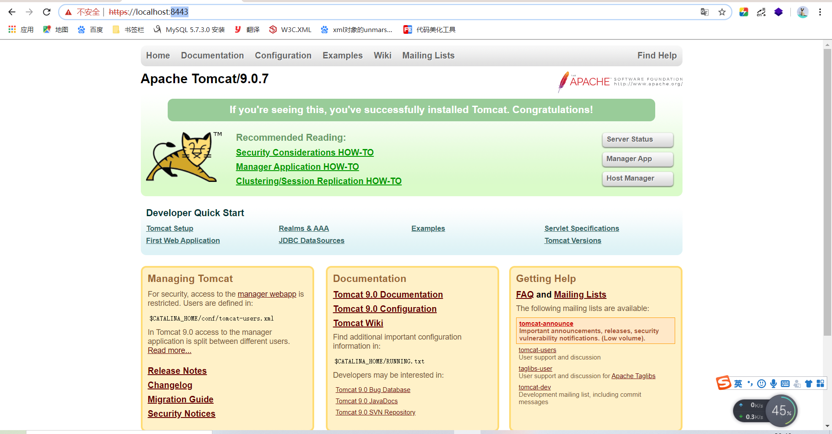832x434 pixels.
Task: Click the address bar URL field
Action: click(x=395, y=12)
